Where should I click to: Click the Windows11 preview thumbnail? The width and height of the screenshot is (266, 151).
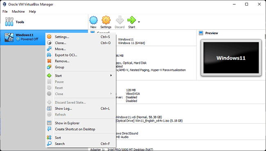(231, 58)
